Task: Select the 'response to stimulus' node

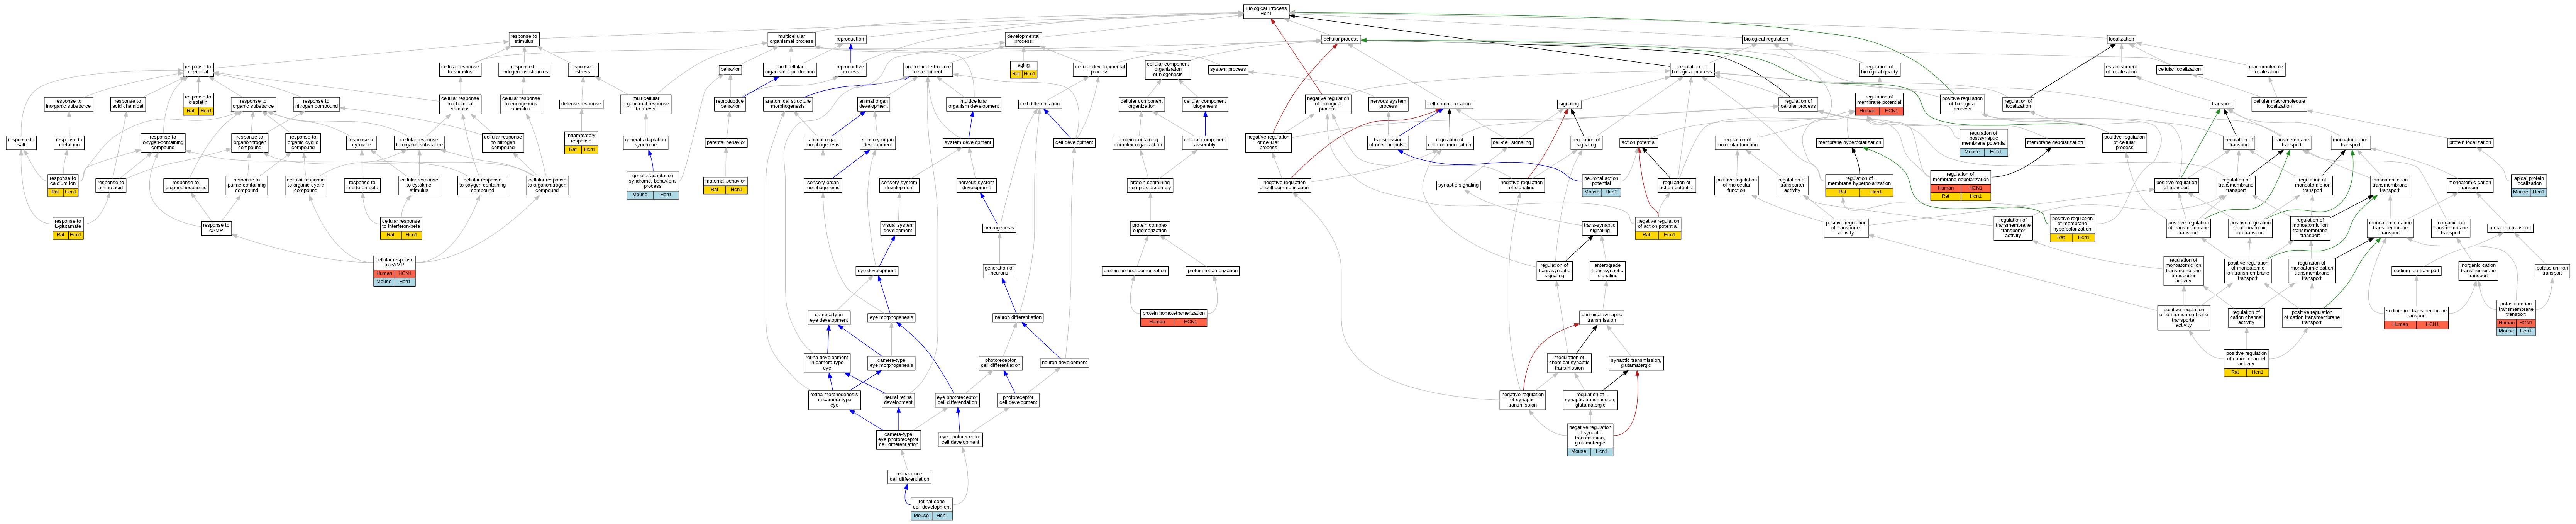Action: point(524,39)
